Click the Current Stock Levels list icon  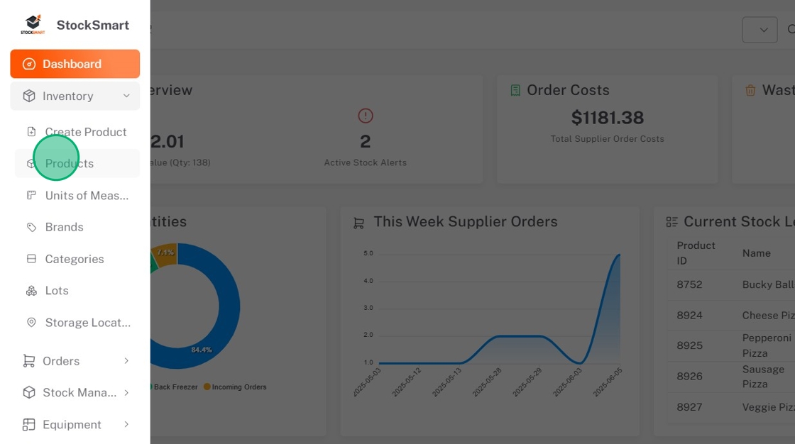click(671, 222)
